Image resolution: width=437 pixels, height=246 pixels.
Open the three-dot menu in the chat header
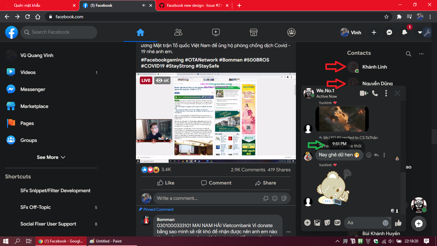pyautogui.click(x=386, y=93)
